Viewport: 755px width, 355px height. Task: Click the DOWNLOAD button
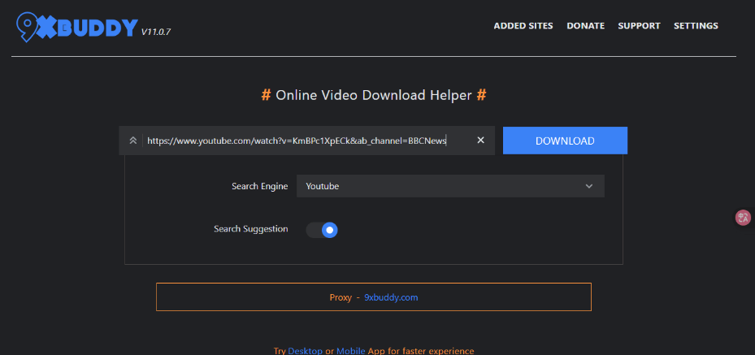566,141
